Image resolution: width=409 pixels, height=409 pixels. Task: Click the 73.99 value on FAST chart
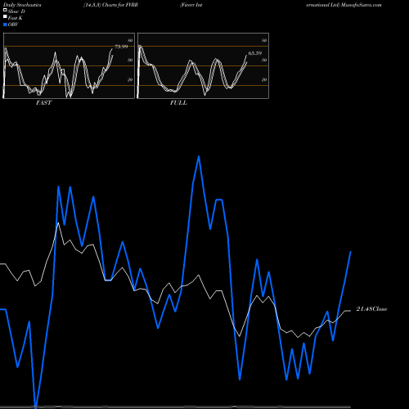point(121,47)
